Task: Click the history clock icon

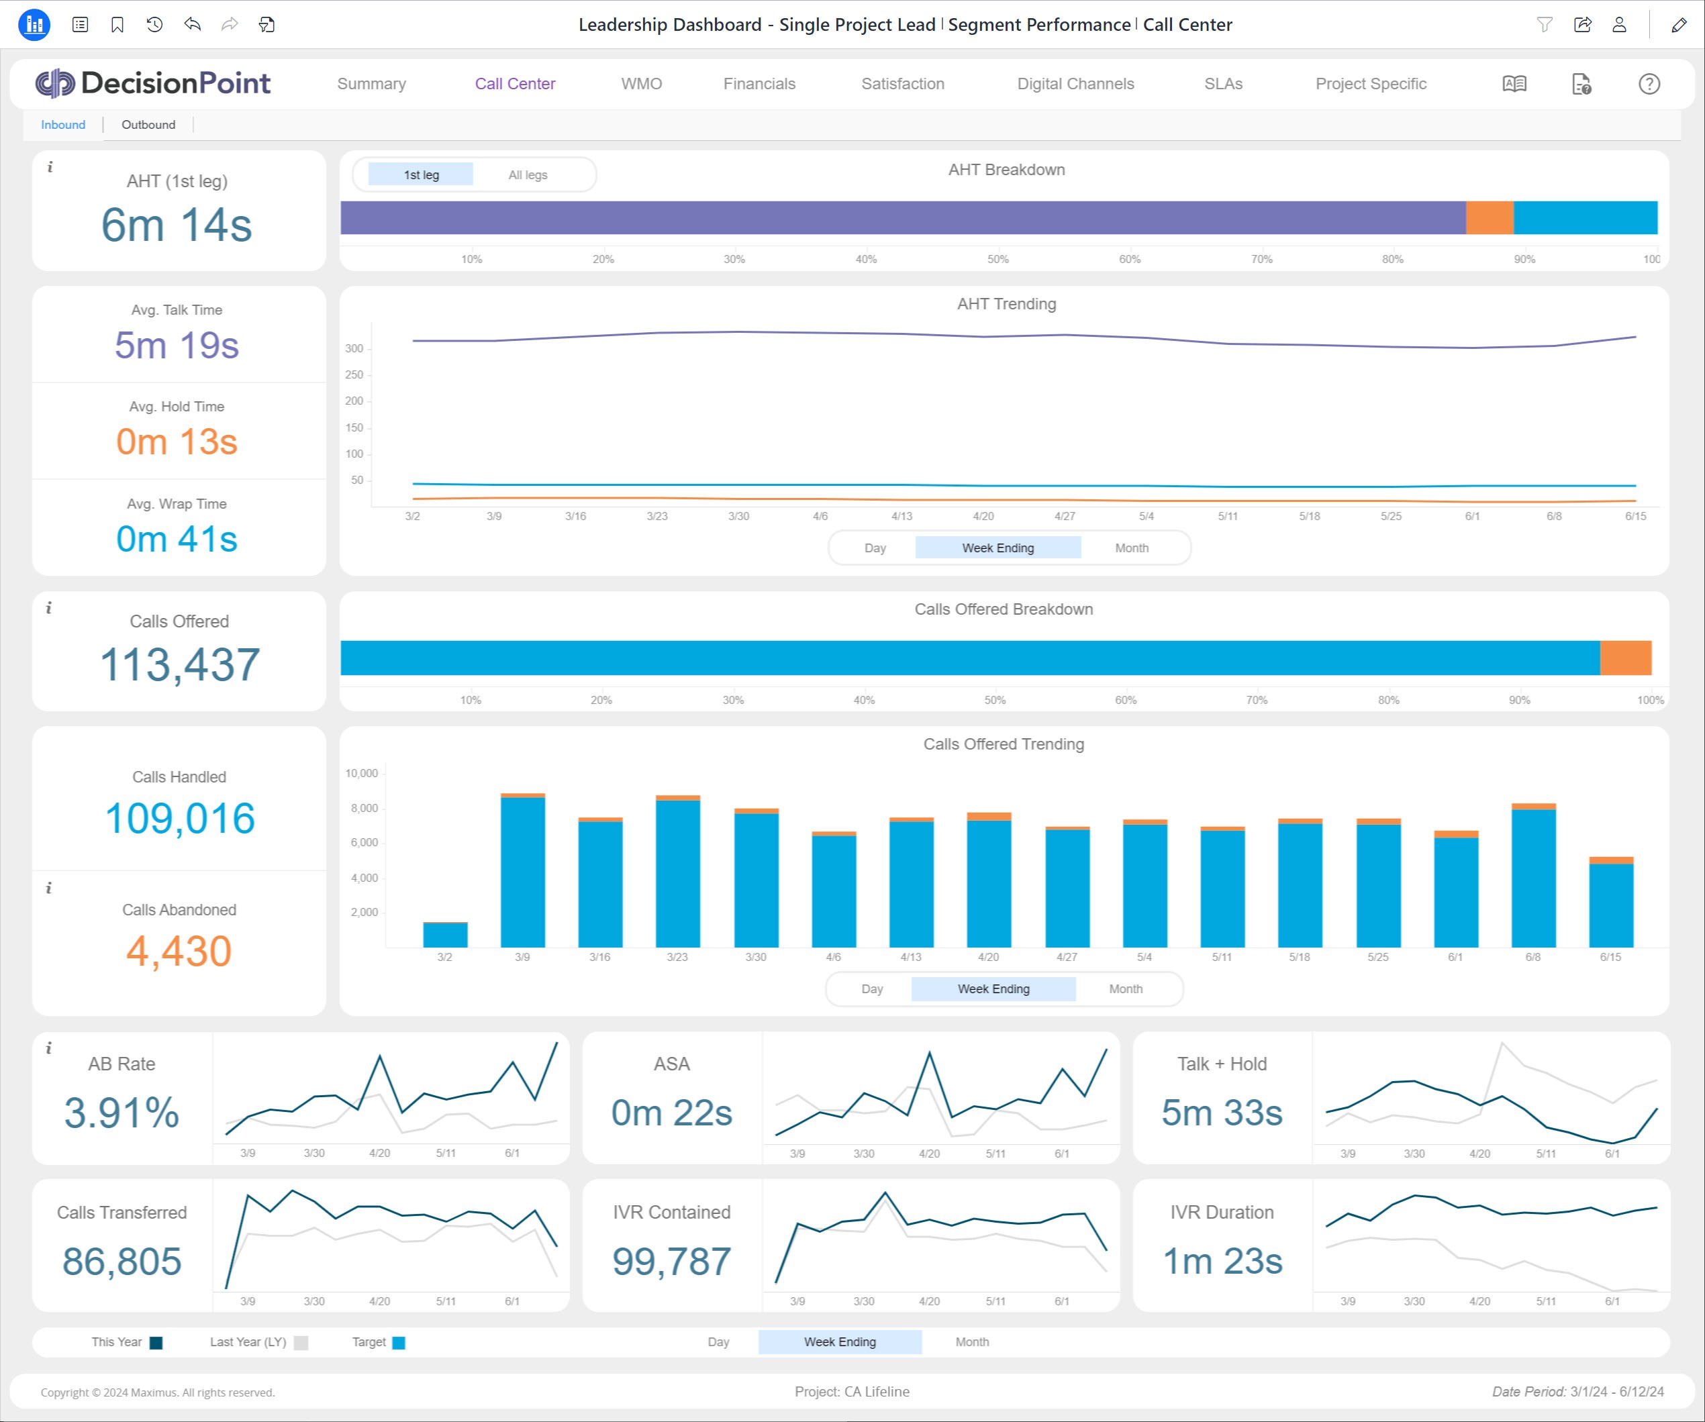Action: point(154,24)
